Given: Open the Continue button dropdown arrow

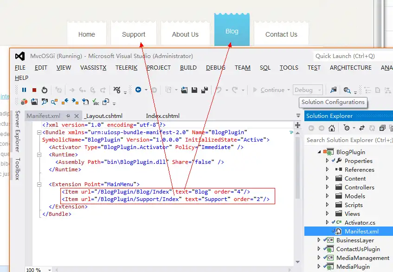Looking at the screenshot, I should click(289, 90).
